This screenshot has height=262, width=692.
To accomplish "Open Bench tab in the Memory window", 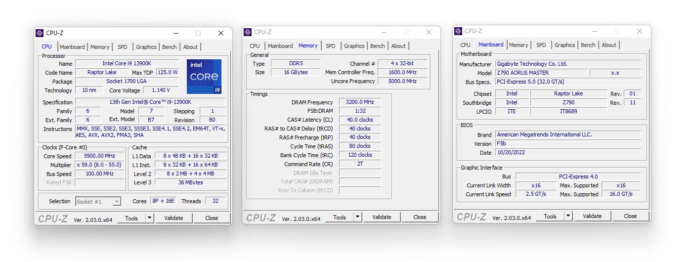I will coord(378,46).
